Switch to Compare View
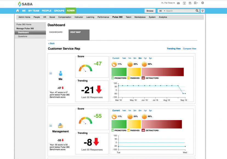Screen dimensions: 227x159 189,49
